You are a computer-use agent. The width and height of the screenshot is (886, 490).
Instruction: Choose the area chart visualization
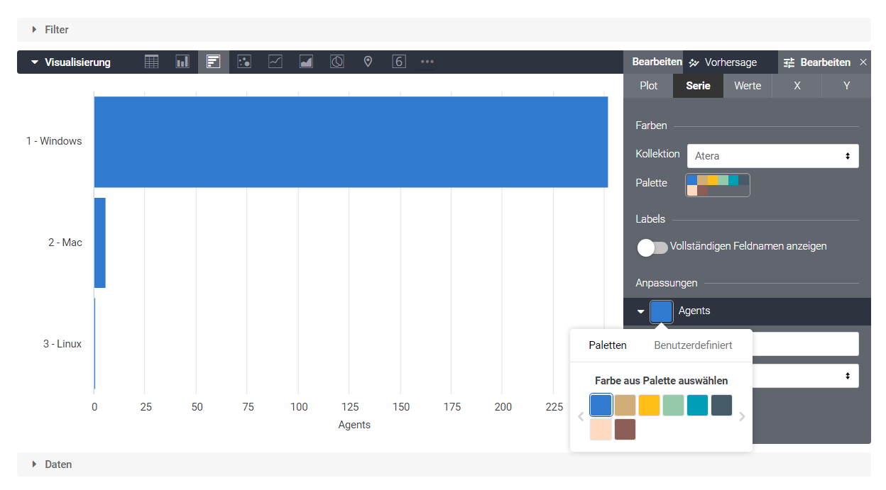306,62
